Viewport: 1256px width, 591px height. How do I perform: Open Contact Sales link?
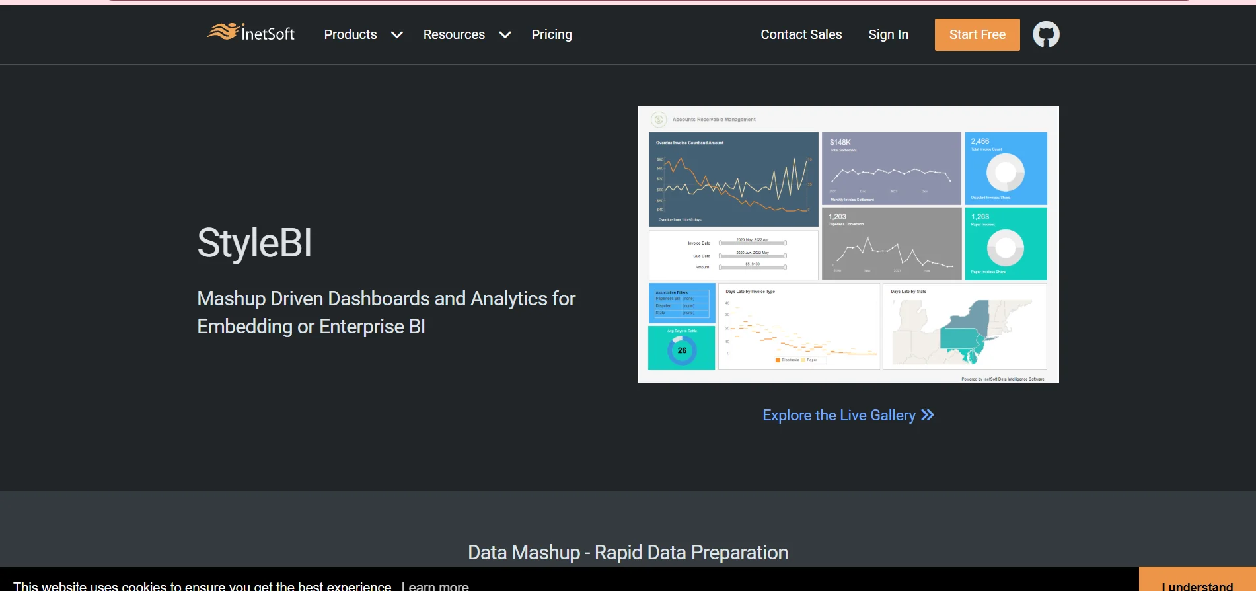click(801, 34)
